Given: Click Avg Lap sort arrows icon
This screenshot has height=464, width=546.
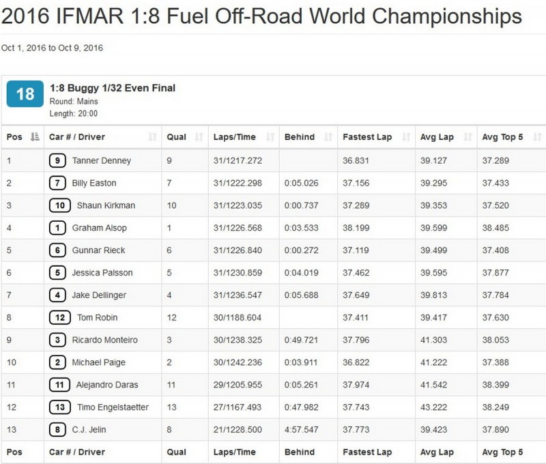Looking at the screenshot, I should [x=468, y=136].
